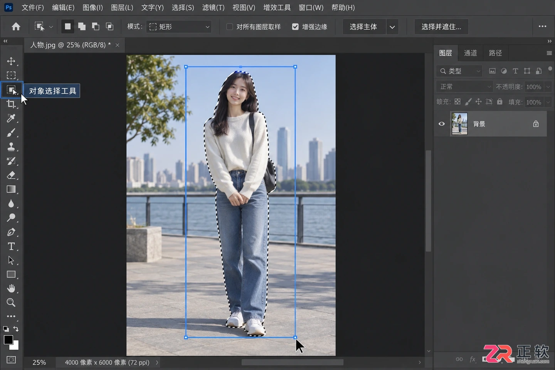Enable Sample All Layers checkbox
Image resolution: width=555 pixels, height=370 pixels.
(x=229, y=27)
